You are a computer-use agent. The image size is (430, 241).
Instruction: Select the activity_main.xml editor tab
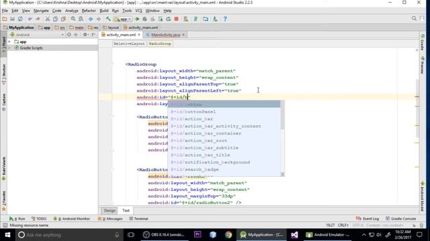click(x=121, y=35)
